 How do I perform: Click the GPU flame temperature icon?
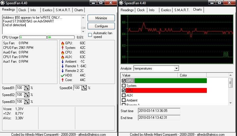pos(63,43)
